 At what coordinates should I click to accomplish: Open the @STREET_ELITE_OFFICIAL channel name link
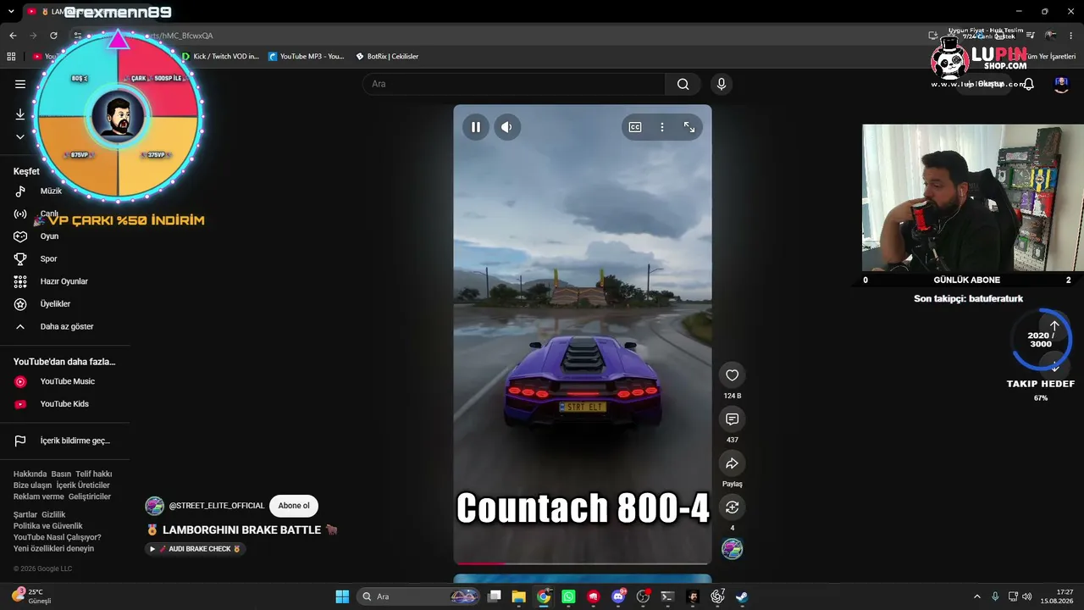217,506
